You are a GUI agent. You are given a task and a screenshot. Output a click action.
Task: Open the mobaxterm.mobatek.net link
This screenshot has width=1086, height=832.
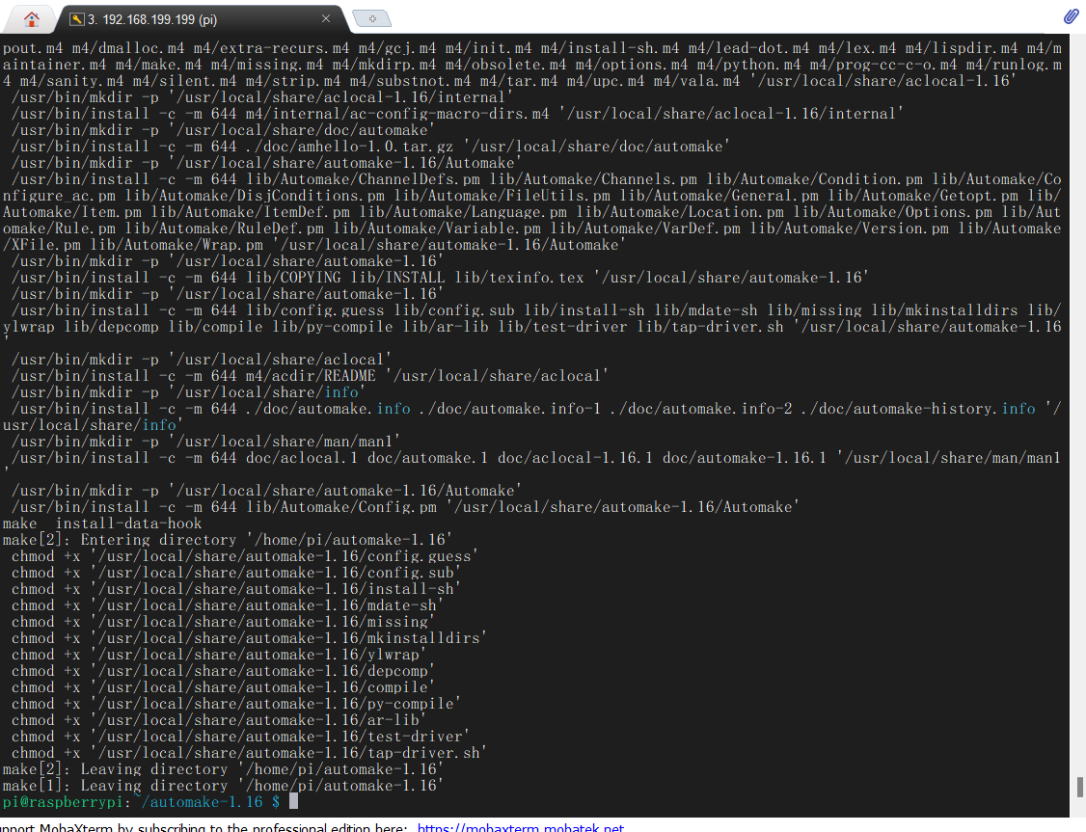pos(520,826)
